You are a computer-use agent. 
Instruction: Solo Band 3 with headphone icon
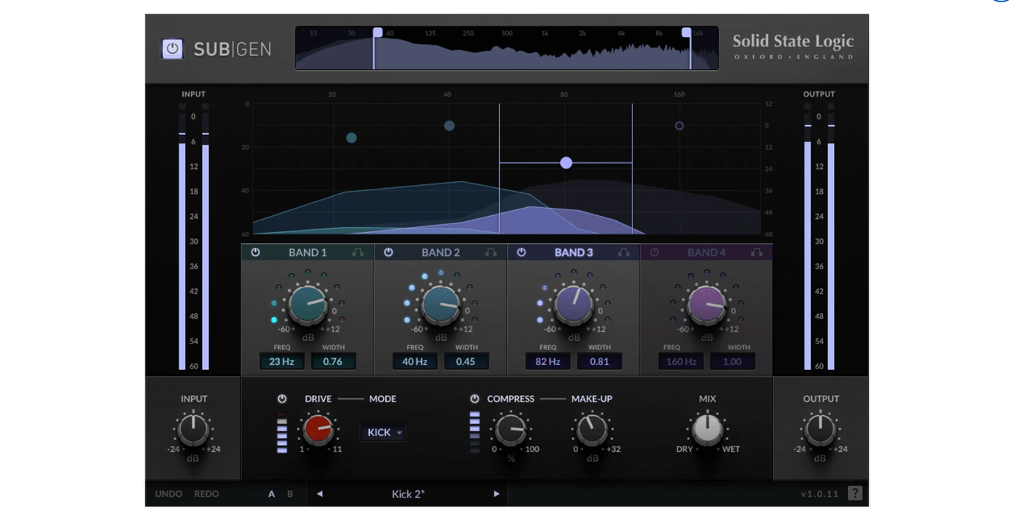[x=624, y=252]
